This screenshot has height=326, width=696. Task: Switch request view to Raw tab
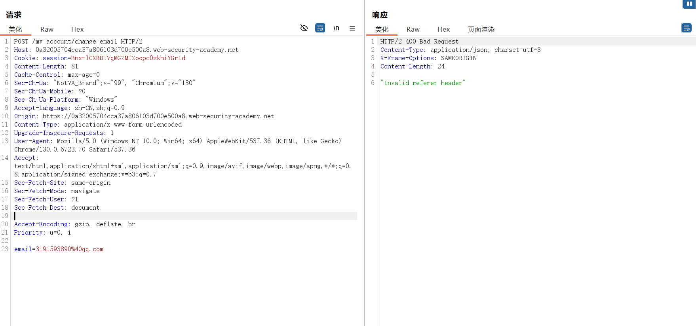47,29
